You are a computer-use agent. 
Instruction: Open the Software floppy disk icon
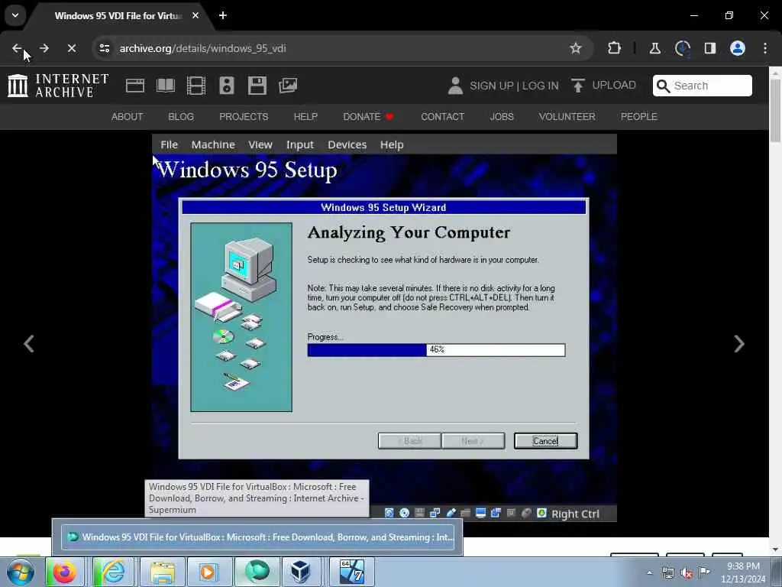click(x=257, y=86)
